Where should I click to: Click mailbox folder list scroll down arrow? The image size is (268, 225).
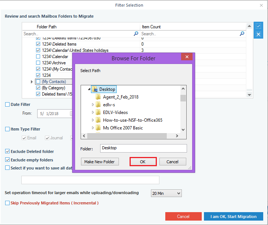[x=249, y=95]
